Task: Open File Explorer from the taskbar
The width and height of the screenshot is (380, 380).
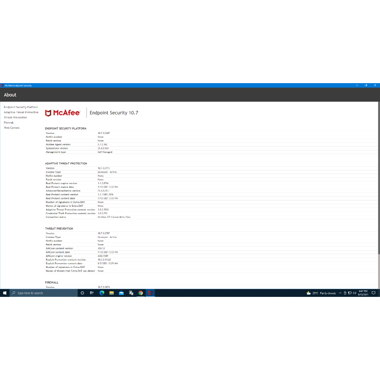Action: click(x=111, y=293)
